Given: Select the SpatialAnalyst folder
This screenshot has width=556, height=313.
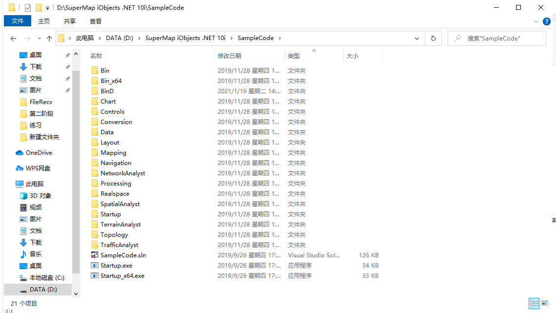Looking at the screenshot, I should (x=120, y=204).
